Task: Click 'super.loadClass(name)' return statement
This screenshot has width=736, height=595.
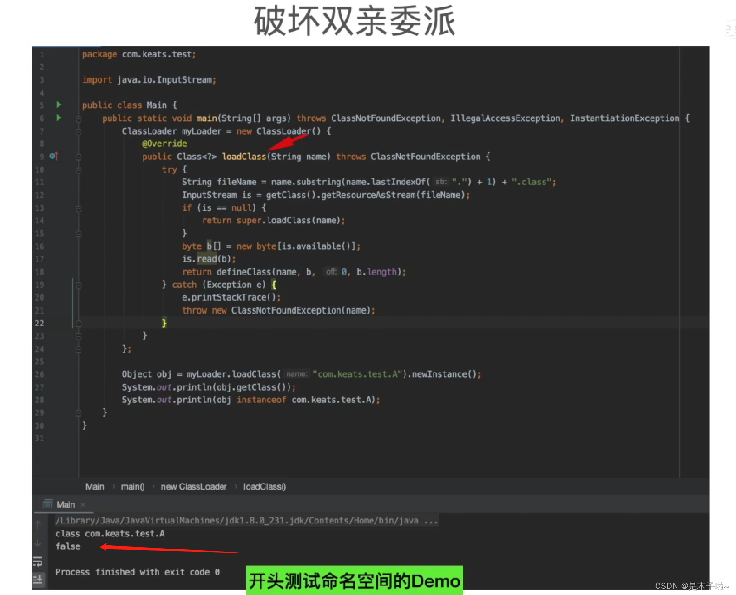Action: (274, 221)
